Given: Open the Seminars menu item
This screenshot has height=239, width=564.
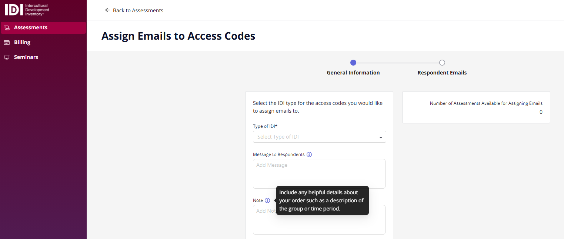Looking at the screenshot, I should pyautogui.click(x=26, y=57).
